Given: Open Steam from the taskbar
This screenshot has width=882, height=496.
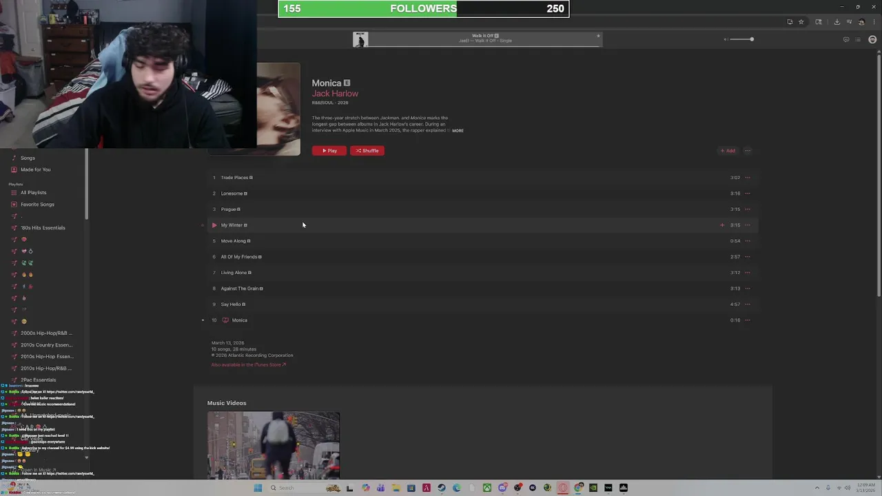Looking at the screenshot, I should (x=442, y=488).
